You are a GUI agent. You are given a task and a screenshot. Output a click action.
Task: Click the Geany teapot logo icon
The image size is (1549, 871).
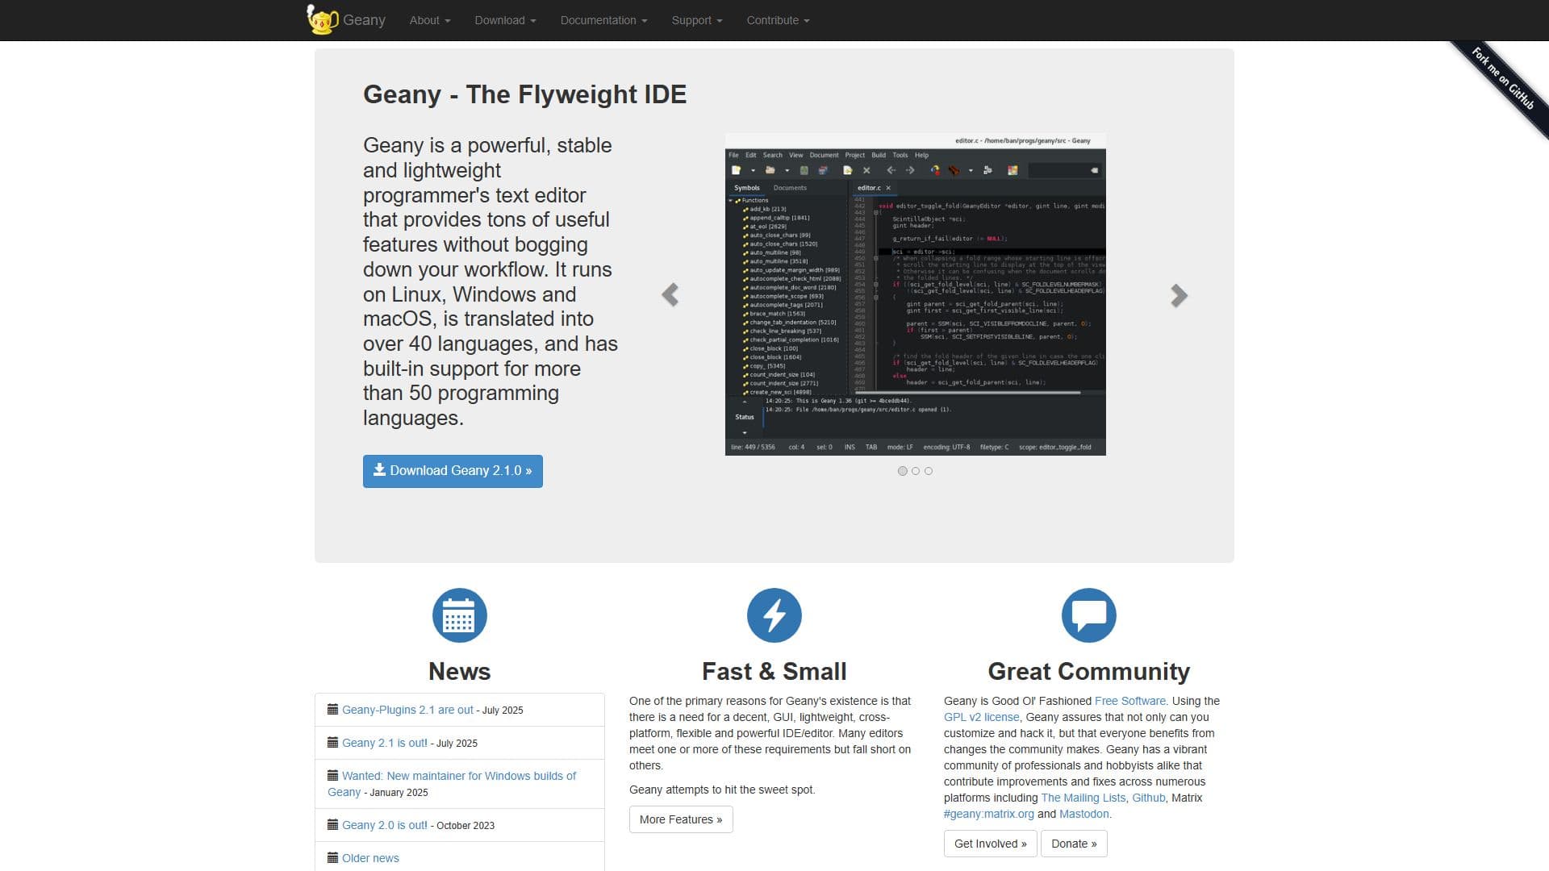point(322,19)
